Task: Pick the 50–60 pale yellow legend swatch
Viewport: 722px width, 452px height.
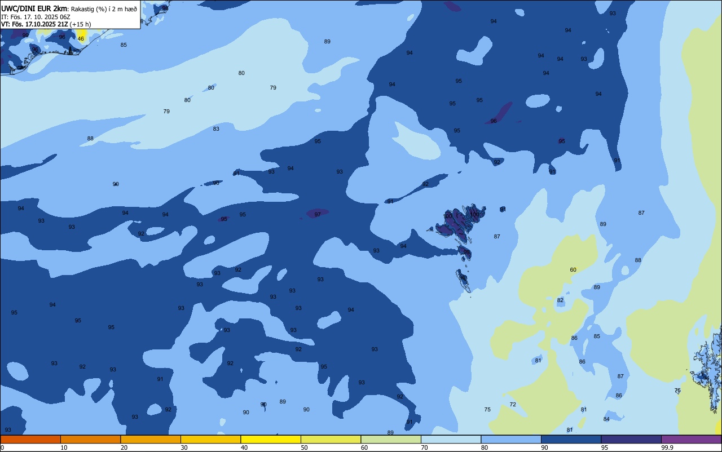Action: (x=331, y=439)
